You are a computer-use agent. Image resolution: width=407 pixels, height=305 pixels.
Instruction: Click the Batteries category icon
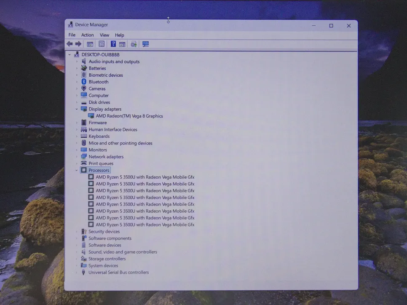(83, 68)
